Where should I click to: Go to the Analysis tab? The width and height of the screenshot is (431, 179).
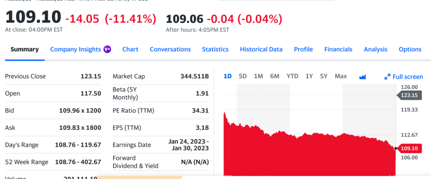375,49
